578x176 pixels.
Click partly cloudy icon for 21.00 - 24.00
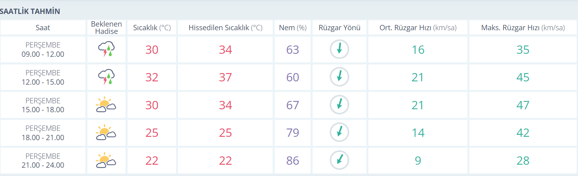point(106,160)
